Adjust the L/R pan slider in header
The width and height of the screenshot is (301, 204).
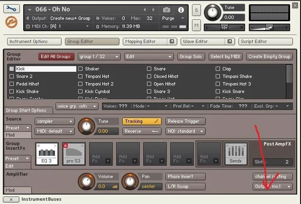pyautogui.click(x=224, y=27)
